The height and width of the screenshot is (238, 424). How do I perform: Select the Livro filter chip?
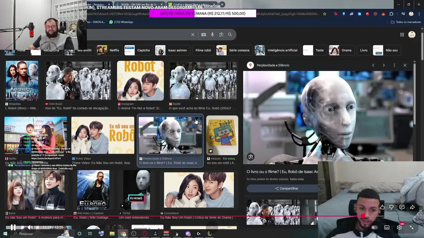pos(364,50)
